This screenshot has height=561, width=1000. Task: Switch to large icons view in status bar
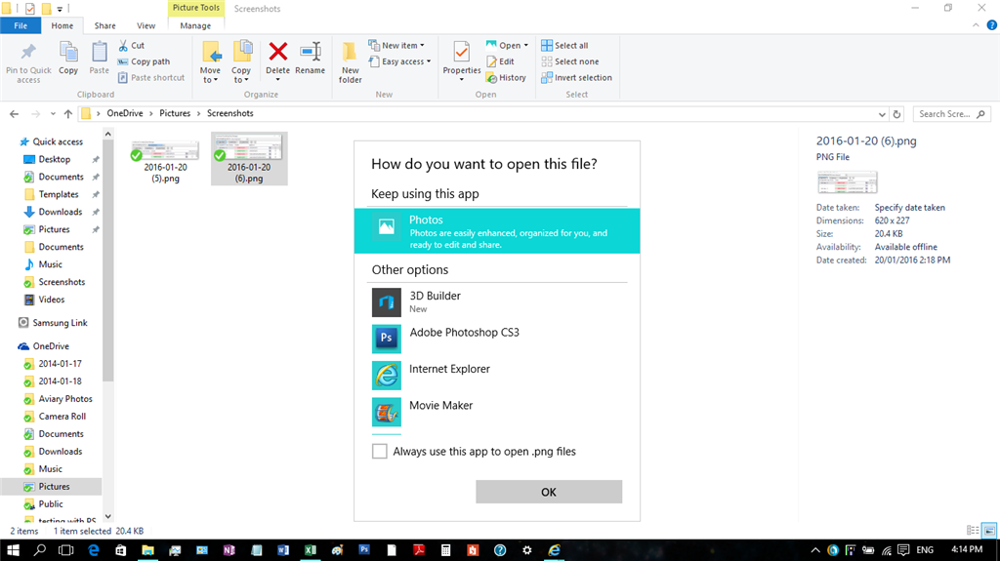[989, 531]
